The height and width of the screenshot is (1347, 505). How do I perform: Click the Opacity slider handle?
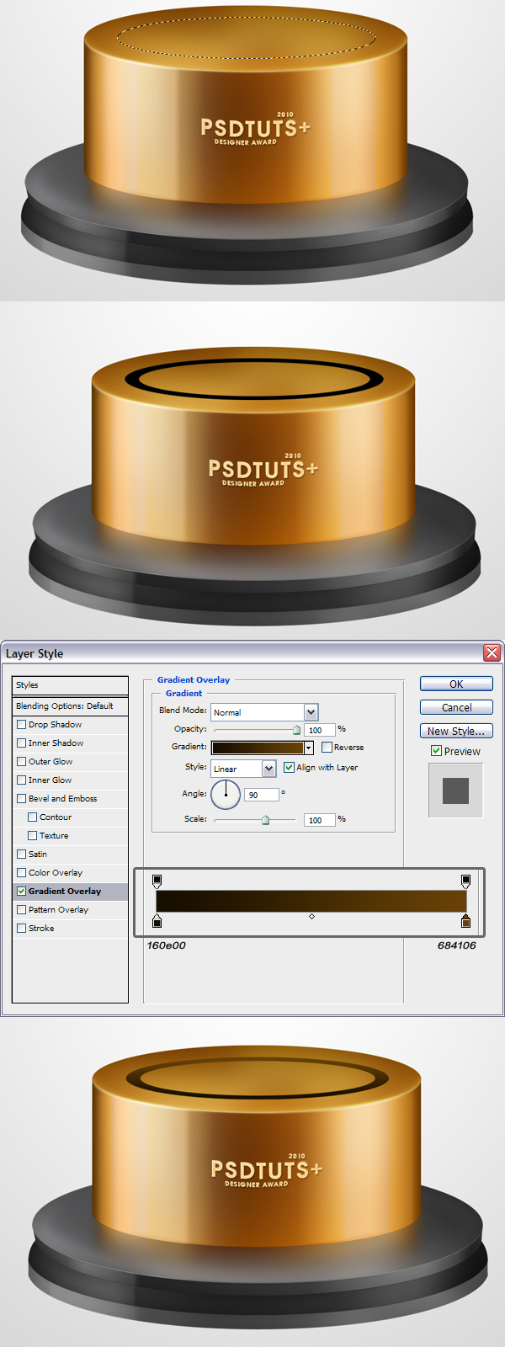coord(296,730)
